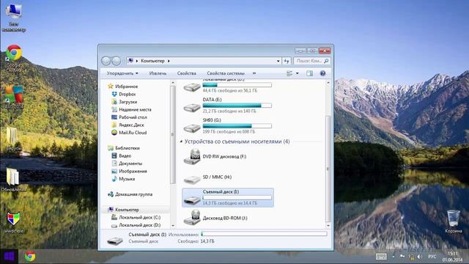Open Свойства системы from toolbar
Viewport: 469px width, 264px height.
[226, 73]
